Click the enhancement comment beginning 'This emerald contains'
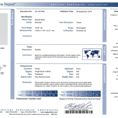 (x=63, y=84)
